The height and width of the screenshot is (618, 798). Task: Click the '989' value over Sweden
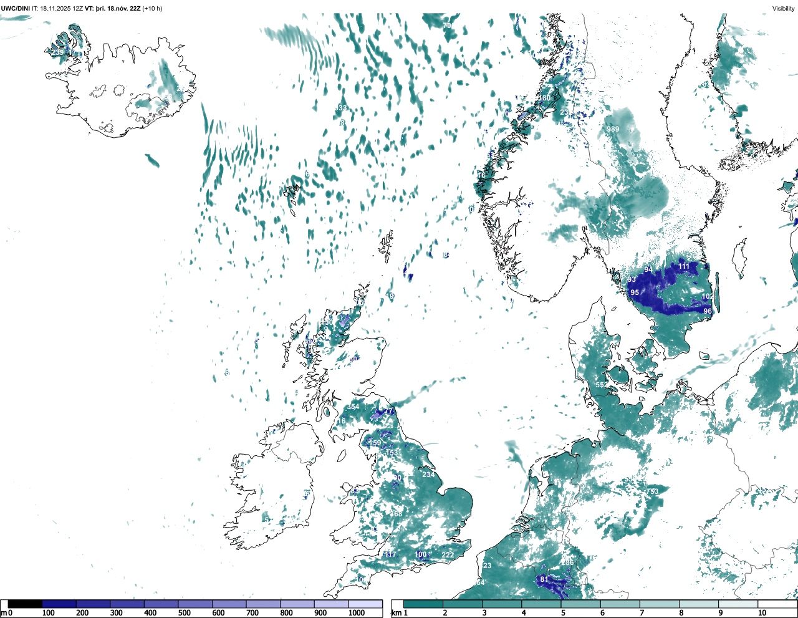point(613,129)
